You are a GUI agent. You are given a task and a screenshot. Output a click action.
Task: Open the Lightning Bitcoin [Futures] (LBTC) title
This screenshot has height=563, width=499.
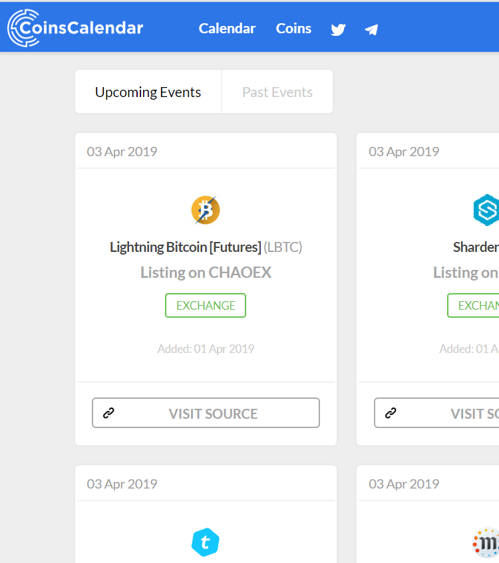point(206,247)
